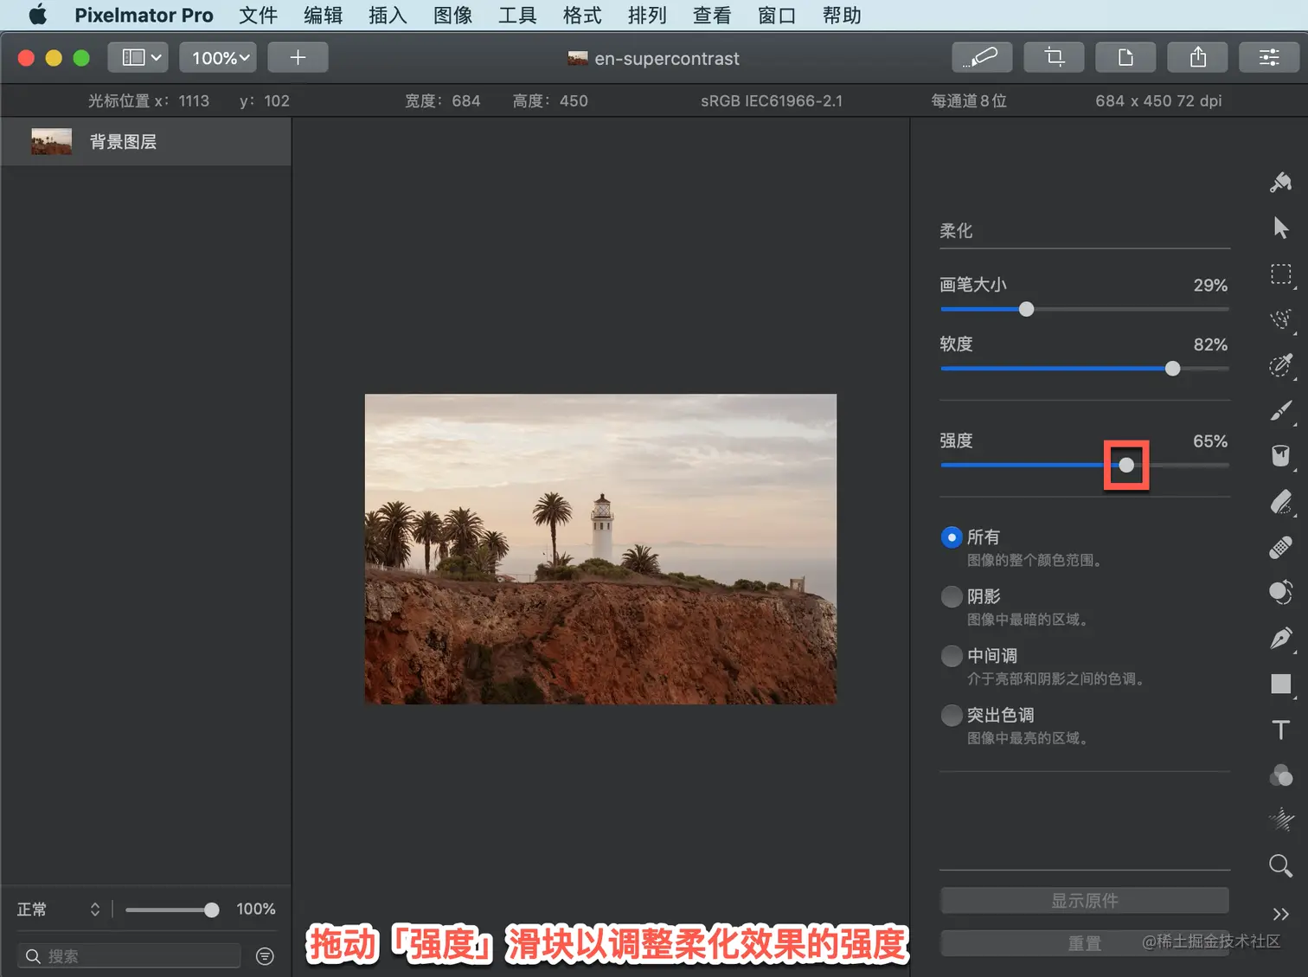Click the 每通道 8 位 info text
The width and height of the screenshot is (1308, 977).
point(969,101)
